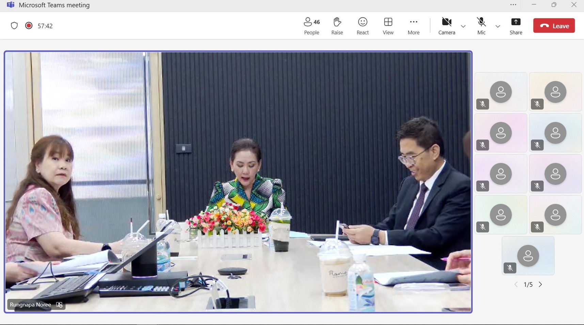Open the People participants panel
The height and width of the screenshot is (325, 584).
click(311, 26)
